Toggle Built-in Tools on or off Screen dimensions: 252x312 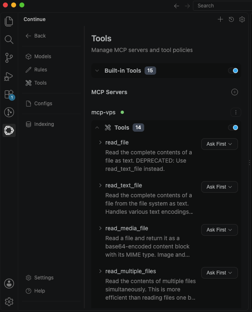coord(233,71)
